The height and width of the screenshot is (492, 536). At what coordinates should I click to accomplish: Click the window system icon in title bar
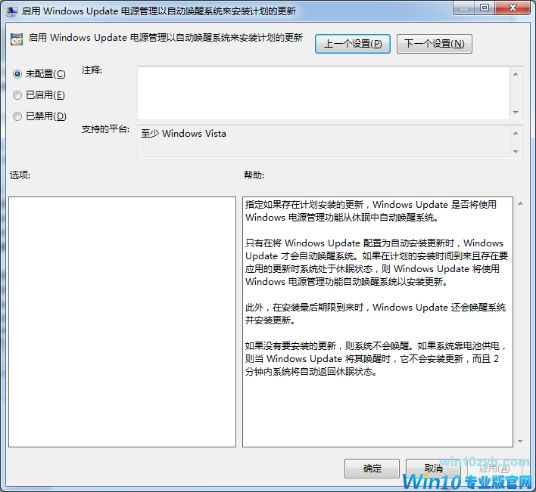tap(12, 11)
